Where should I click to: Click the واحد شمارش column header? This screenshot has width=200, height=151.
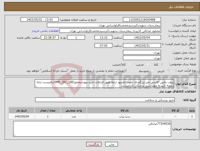coord(74,110)
